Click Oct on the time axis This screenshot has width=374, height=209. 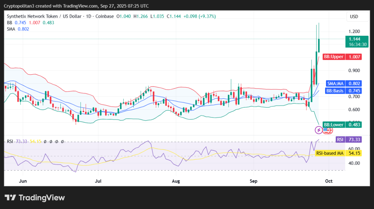[x=329, y=181]
